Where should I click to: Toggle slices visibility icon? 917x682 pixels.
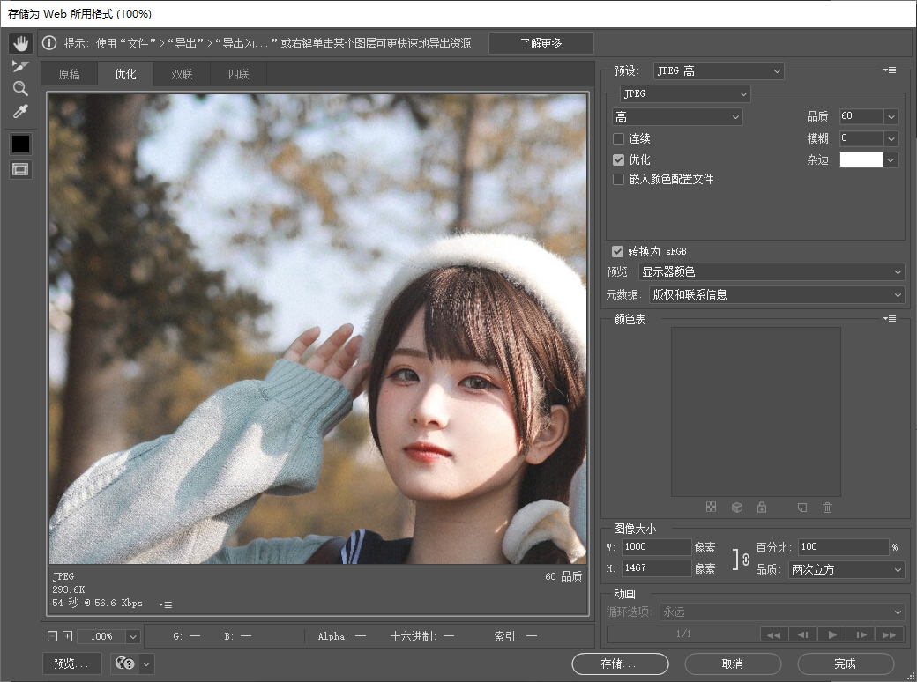point(20,169)
